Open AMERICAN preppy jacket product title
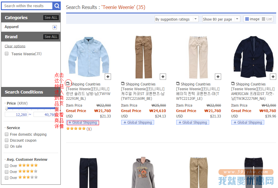This screenshot has height=188, width=278. tap(253, 94)
